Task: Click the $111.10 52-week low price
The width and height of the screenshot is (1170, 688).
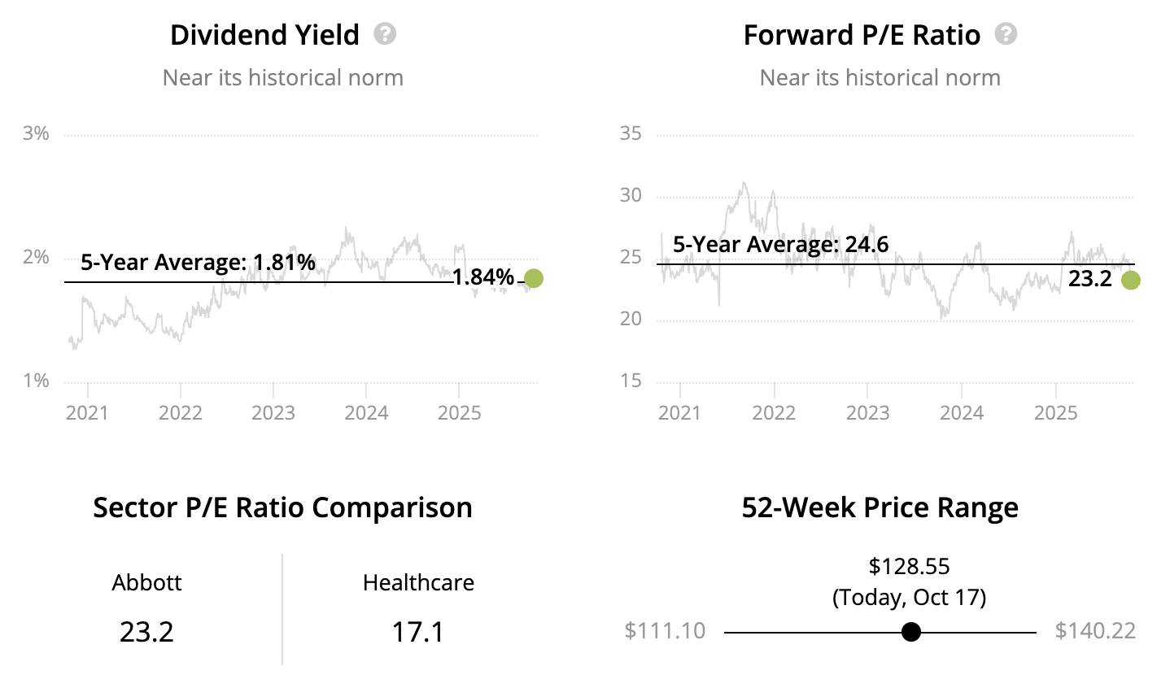Action: click(x=665, y=631)
